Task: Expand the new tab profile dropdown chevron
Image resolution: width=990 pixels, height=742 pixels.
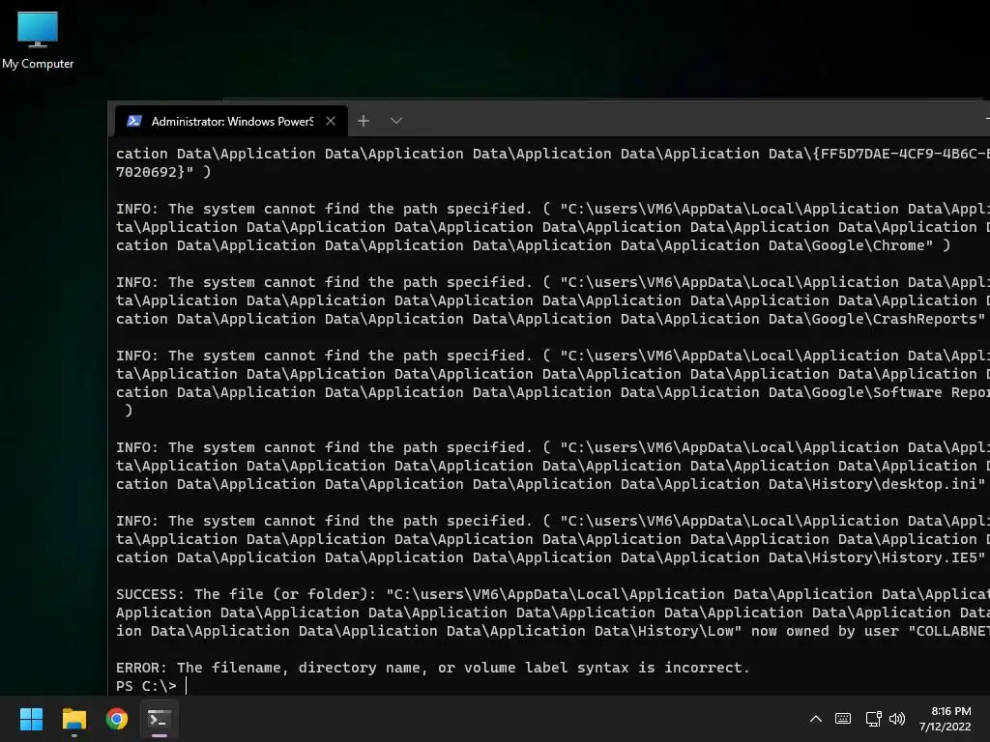Action: [395, 121]
